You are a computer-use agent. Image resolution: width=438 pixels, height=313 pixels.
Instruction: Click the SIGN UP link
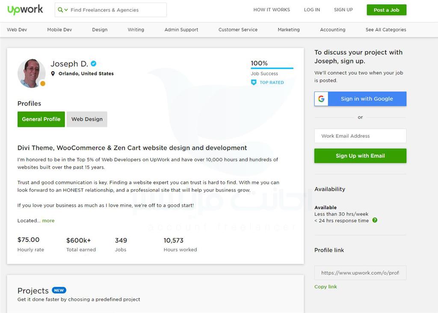coord(343,10)
